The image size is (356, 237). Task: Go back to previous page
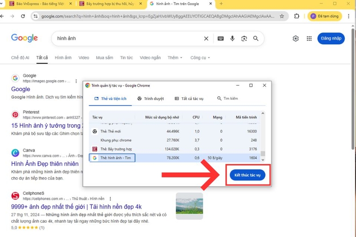tap(2, 16)
